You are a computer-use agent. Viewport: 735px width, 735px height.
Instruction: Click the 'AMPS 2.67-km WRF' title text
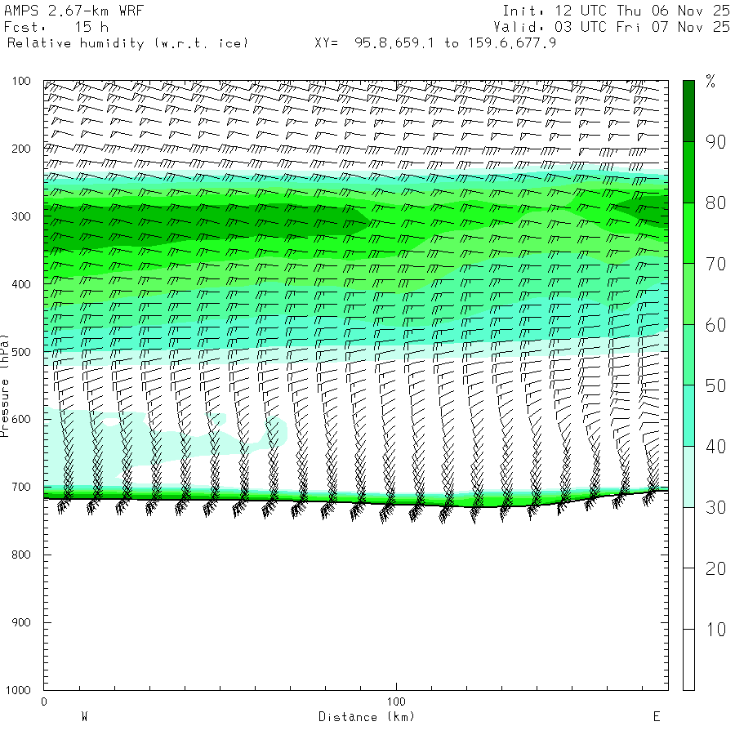coord(73,11)
